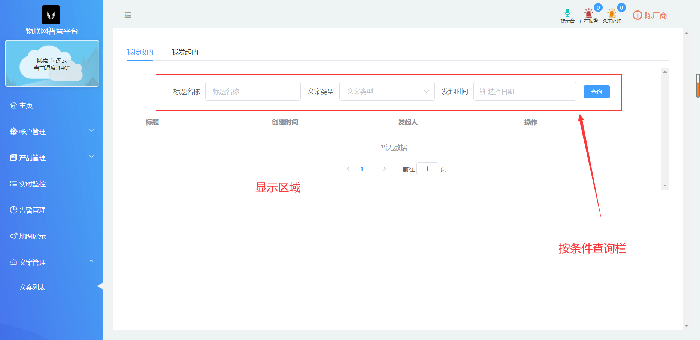
Task: Switch to the 我接收的 tab
Action: point(140,52)
